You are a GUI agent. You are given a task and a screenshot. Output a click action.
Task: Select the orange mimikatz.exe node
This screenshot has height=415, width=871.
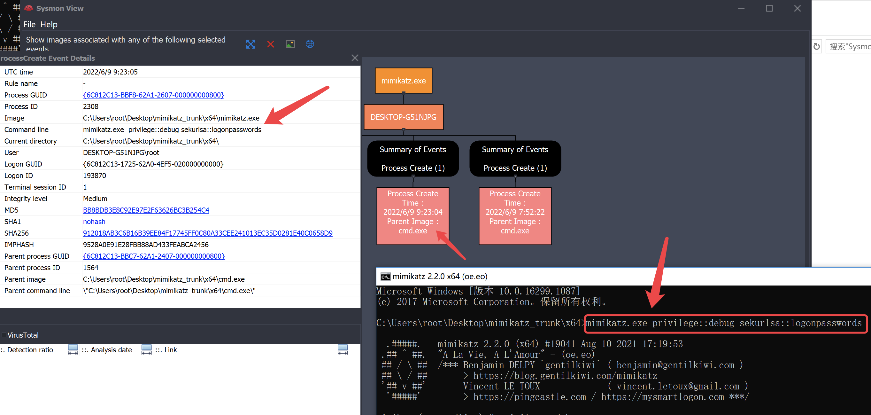pyautogui.click(x=403, y=81)
